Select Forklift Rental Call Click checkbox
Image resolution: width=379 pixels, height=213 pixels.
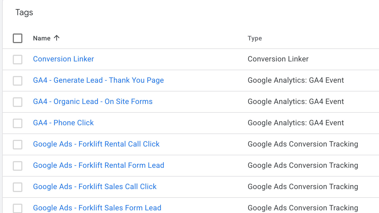coord(18,144)
